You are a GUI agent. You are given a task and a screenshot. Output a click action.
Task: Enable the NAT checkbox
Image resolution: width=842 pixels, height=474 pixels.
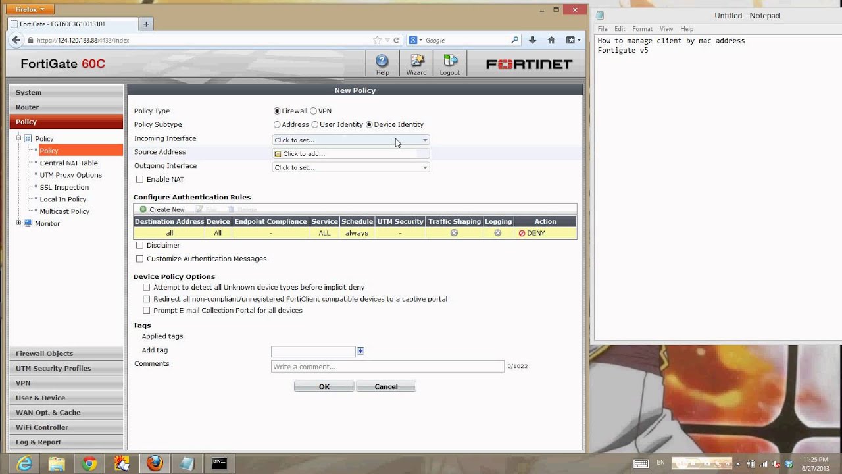click(139, 179)
